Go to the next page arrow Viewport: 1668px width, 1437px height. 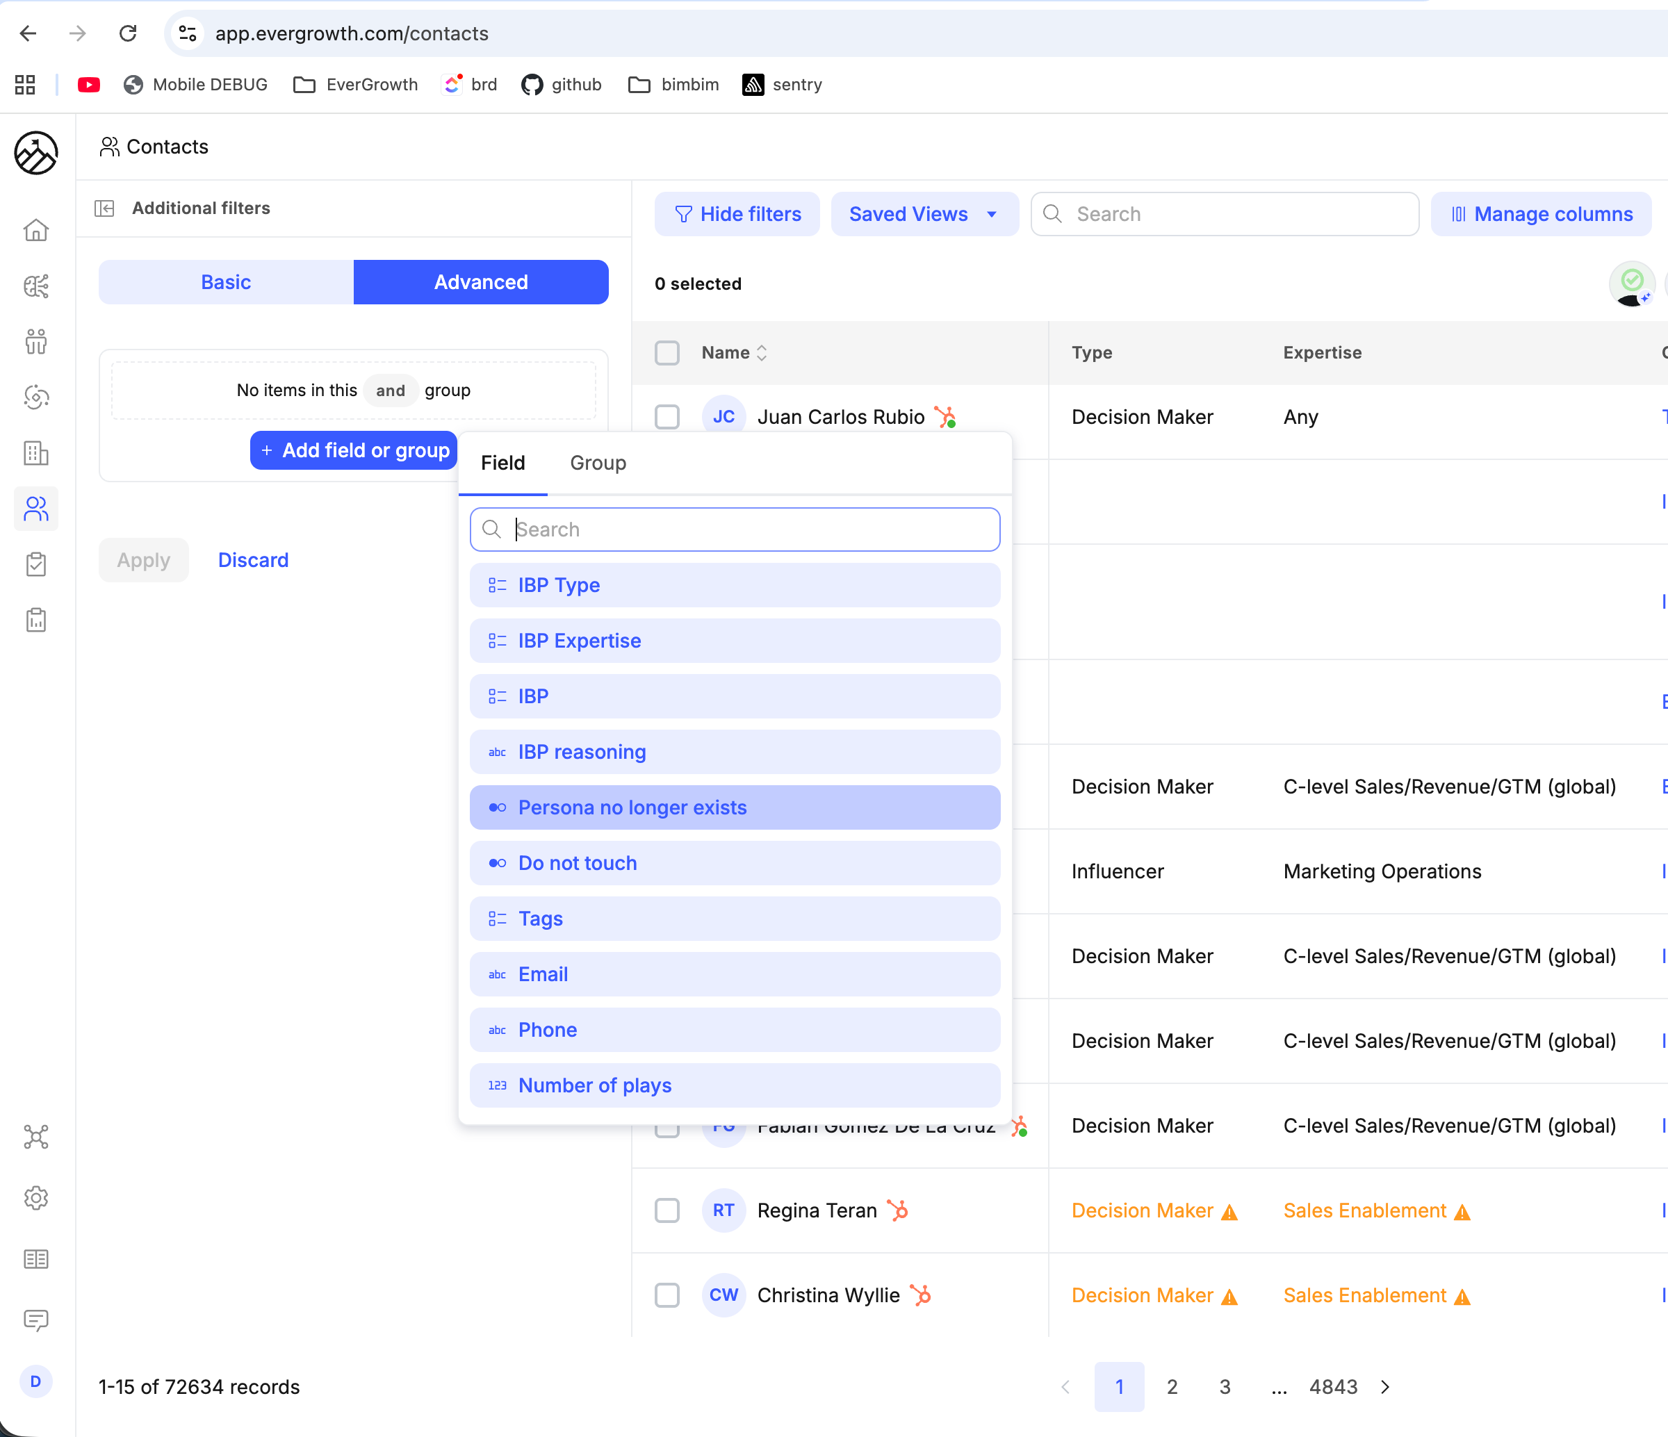[x=1384, y=1386]
